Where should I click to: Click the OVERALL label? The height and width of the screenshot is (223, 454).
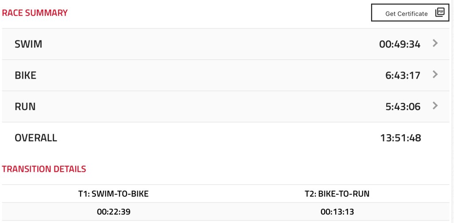[x=36, y=138]
